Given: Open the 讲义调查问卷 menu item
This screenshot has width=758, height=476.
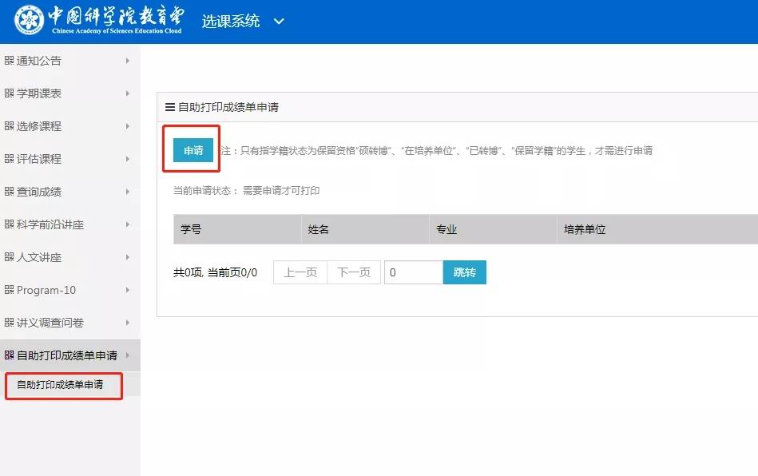Looking at the screenshot, I should point(50,323).
